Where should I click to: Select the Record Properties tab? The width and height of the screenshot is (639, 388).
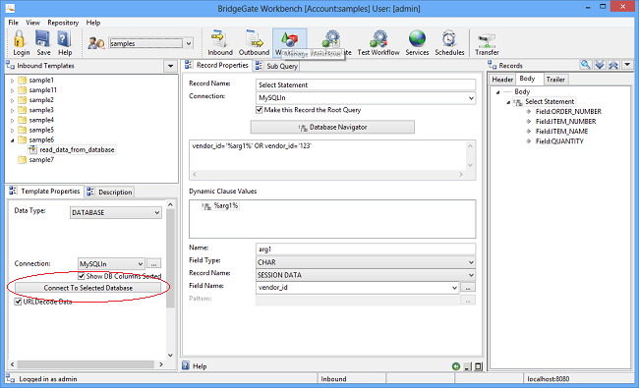coord(217,65)
